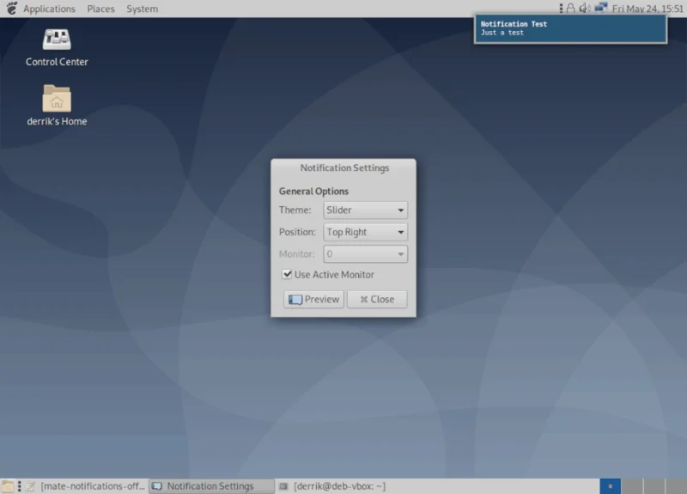
Task: Switch to the third workspace in the switcher
Action: coord(654,486)
